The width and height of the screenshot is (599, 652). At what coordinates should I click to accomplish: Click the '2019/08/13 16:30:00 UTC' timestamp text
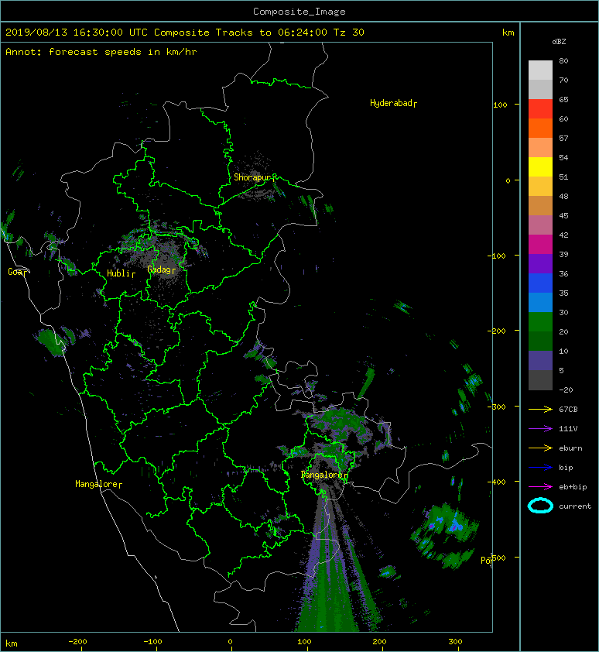pyautogui.click(x=77, y=33)
